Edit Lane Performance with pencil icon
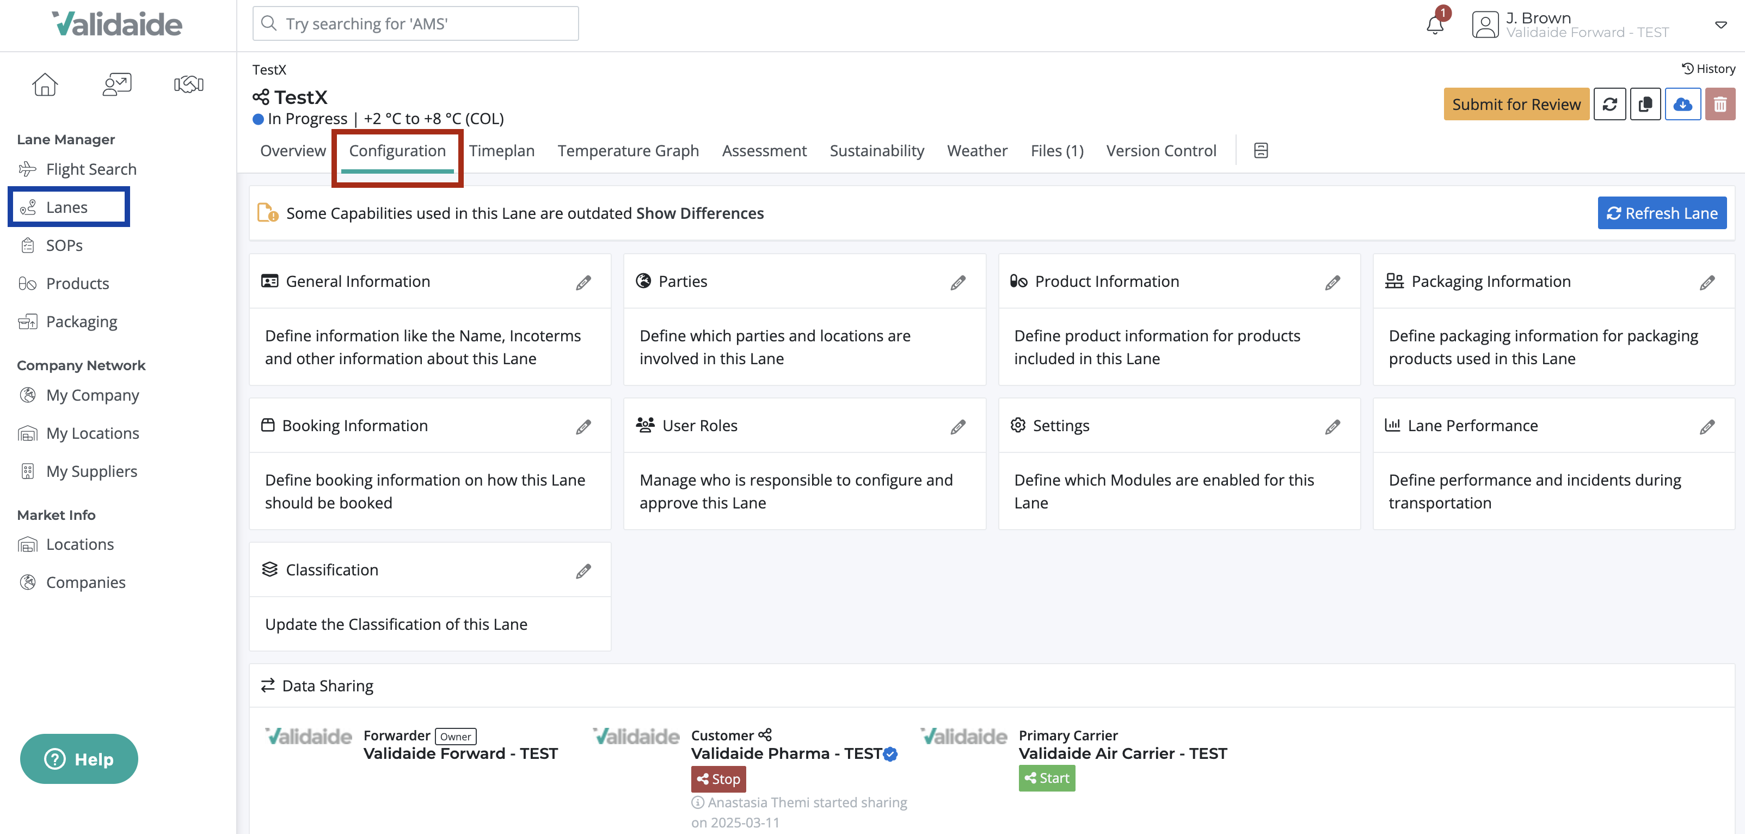The height and width of the screenshot is (834, 1745). (x=1707, y=427)
